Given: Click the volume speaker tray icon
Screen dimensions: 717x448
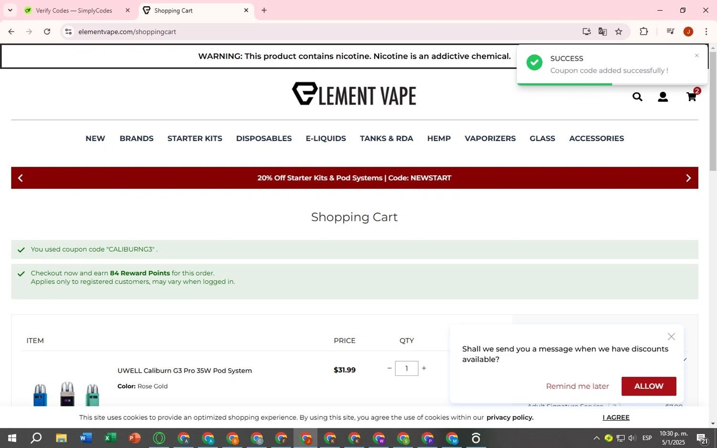Looking at the screenshot, I should [632, 438].
